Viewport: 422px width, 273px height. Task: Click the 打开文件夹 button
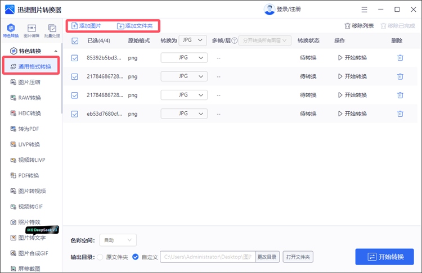pos(298,257)
